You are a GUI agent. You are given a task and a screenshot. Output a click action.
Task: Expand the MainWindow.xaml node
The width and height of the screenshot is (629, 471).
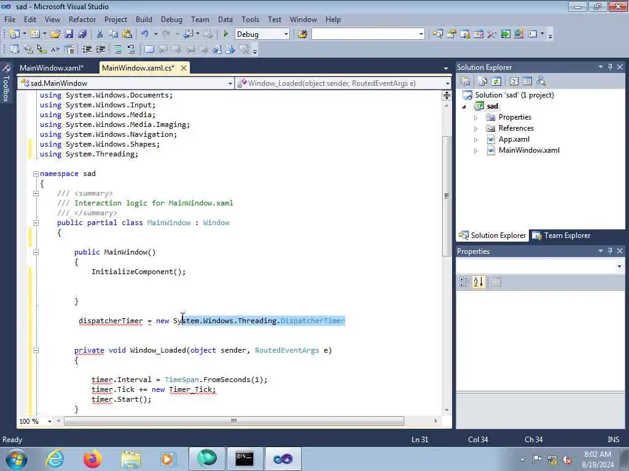point(476,151)
